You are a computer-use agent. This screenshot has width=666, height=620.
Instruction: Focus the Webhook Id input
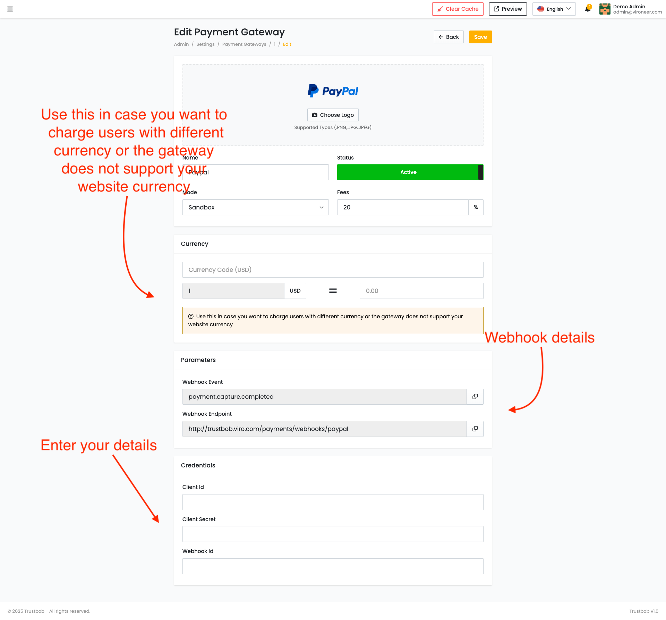point(333,566)
